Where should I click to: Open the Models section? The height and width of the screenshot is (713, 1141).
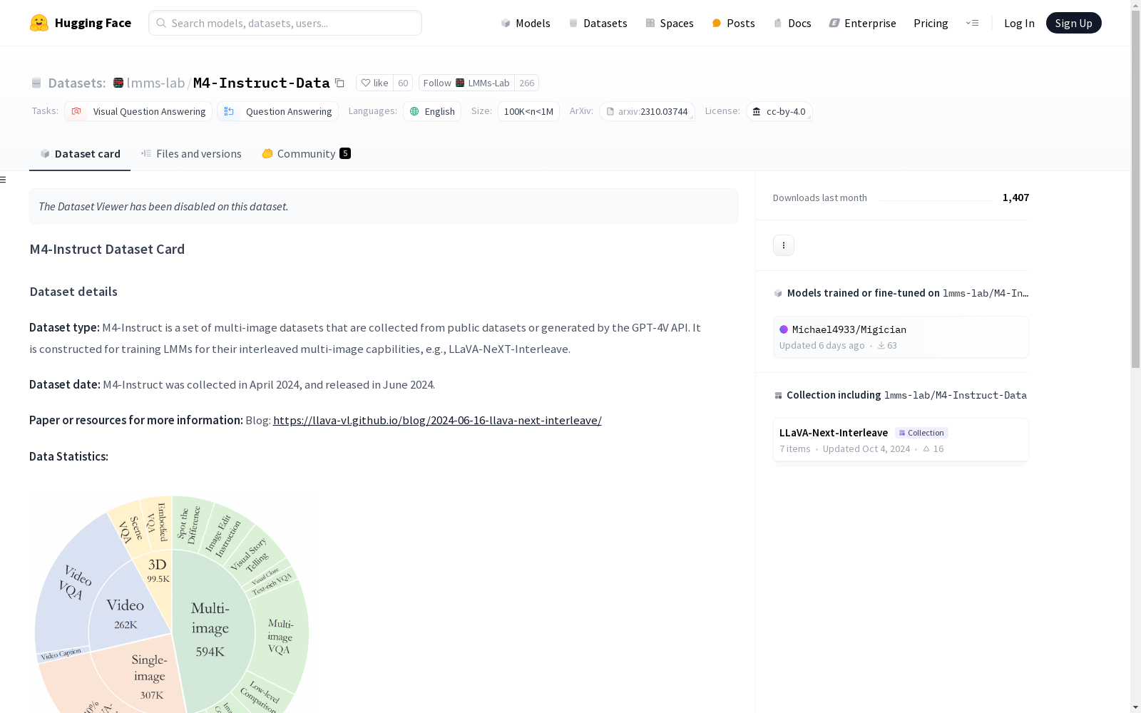(526, 23)
